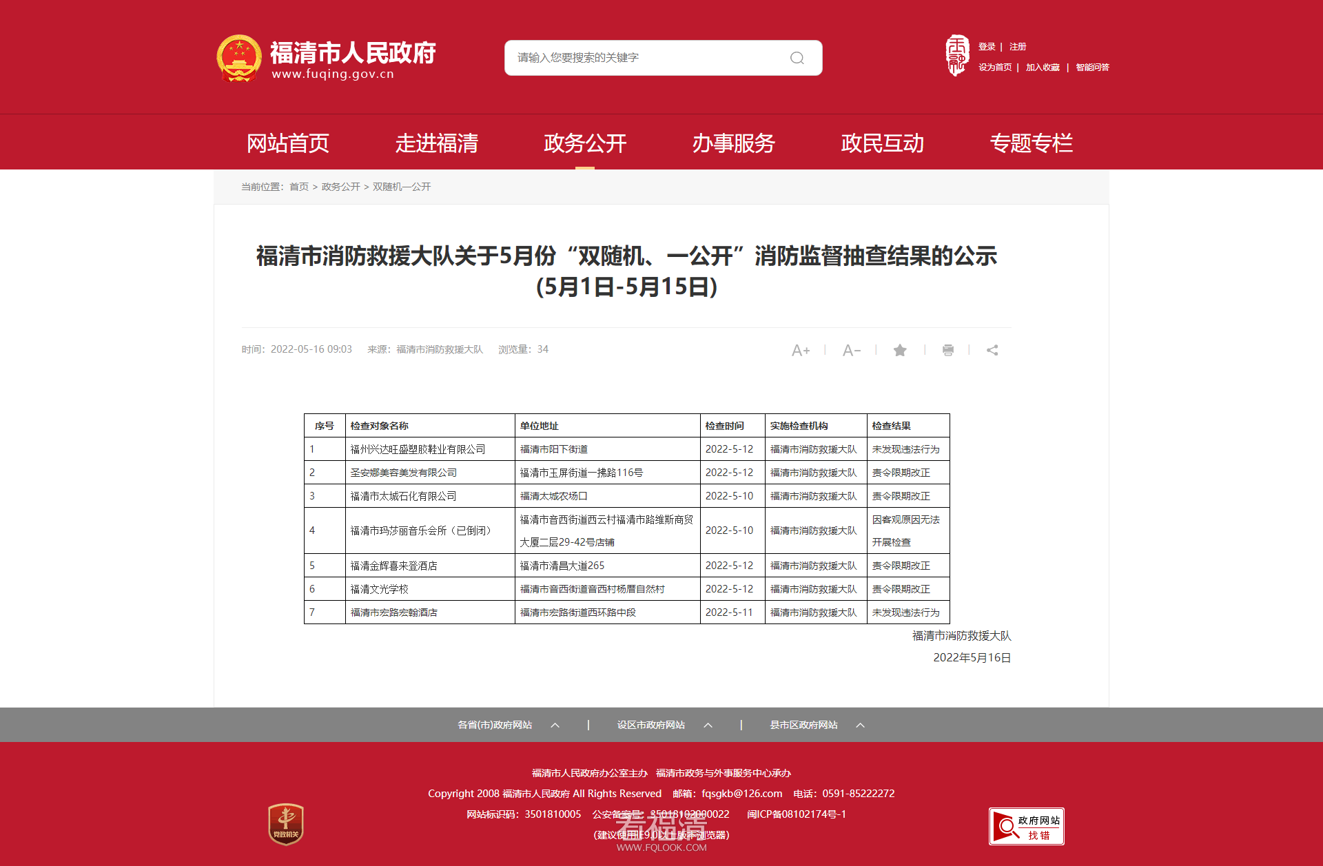1323x866 pixels.
Task: Click the national emblem logo
Action: (x=239, y=59)
